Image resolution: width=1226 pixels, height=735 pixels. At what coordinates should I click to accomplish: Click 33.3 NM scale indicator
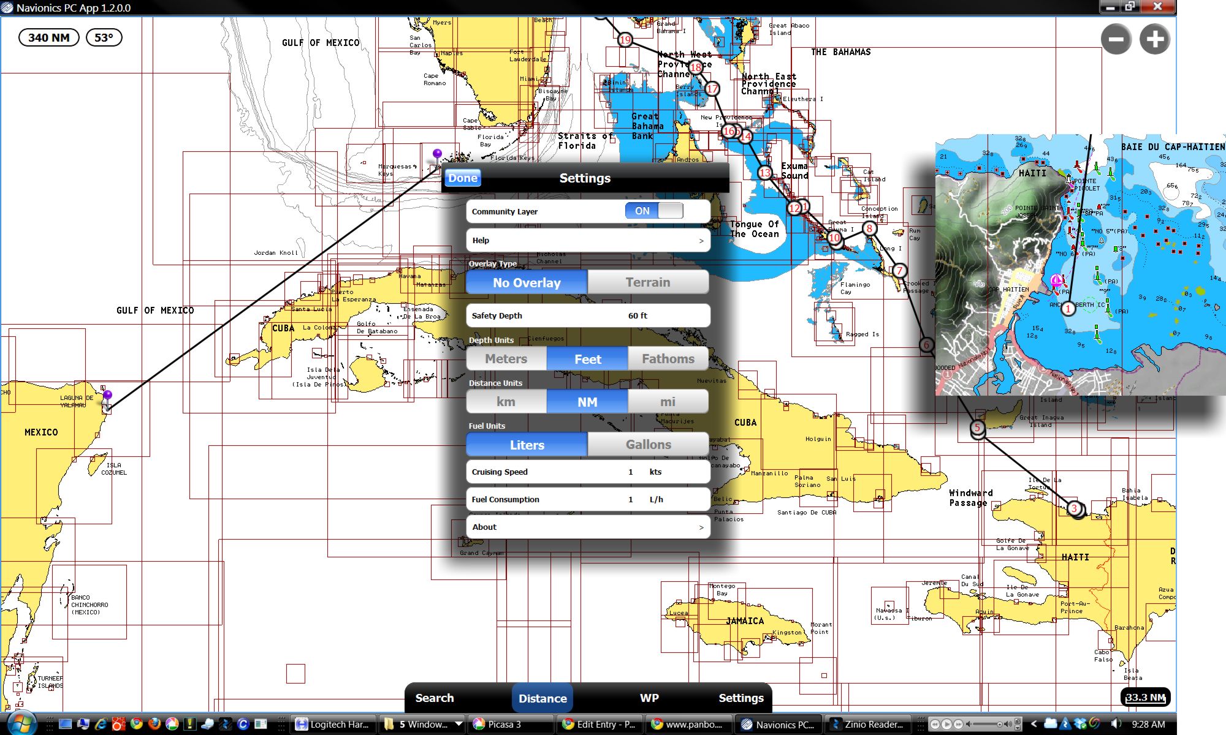[1145, 698]
